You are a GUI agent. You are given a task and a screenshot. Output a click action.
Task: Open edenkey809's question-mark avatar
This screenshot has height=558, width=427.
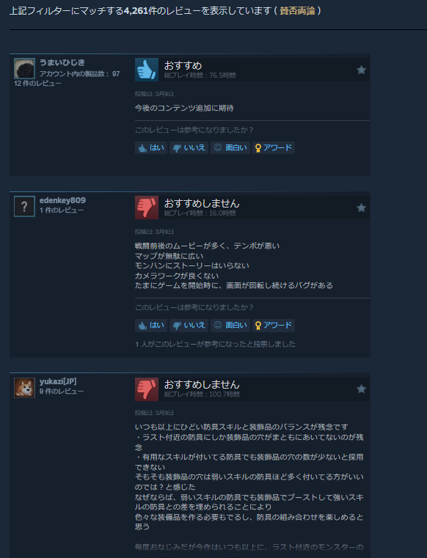[24, 206]
